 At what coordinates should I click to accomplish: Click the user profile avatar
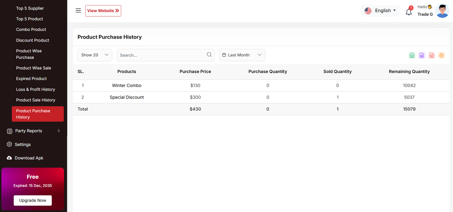tap(442, 11)
